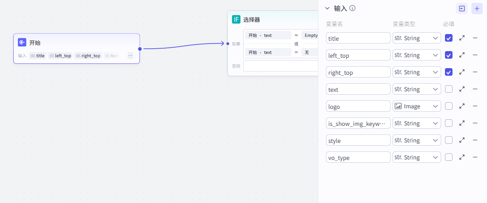
Task: Click the import icon beside the plus button
Action: (x=461, y=9)
